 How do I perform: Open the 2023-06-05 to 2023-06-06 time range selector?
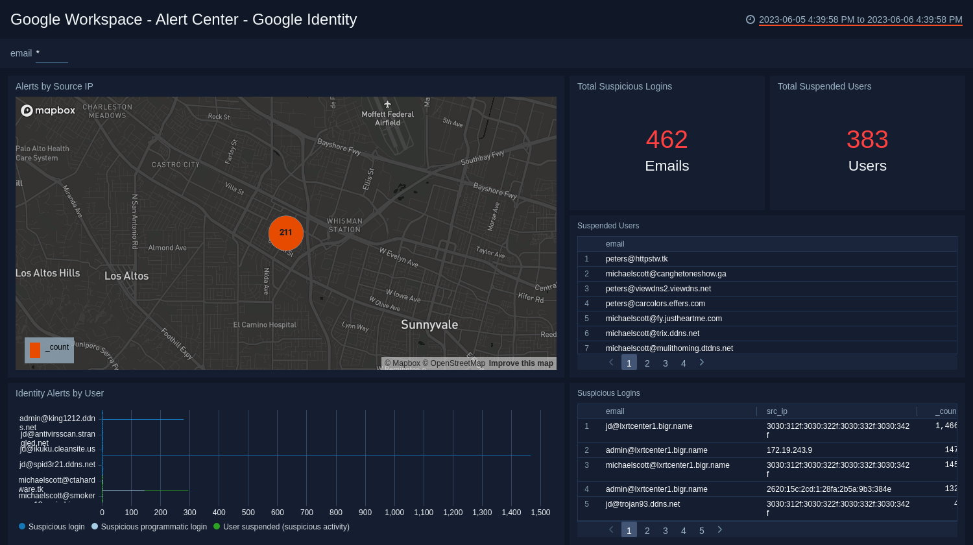(859, 19)
